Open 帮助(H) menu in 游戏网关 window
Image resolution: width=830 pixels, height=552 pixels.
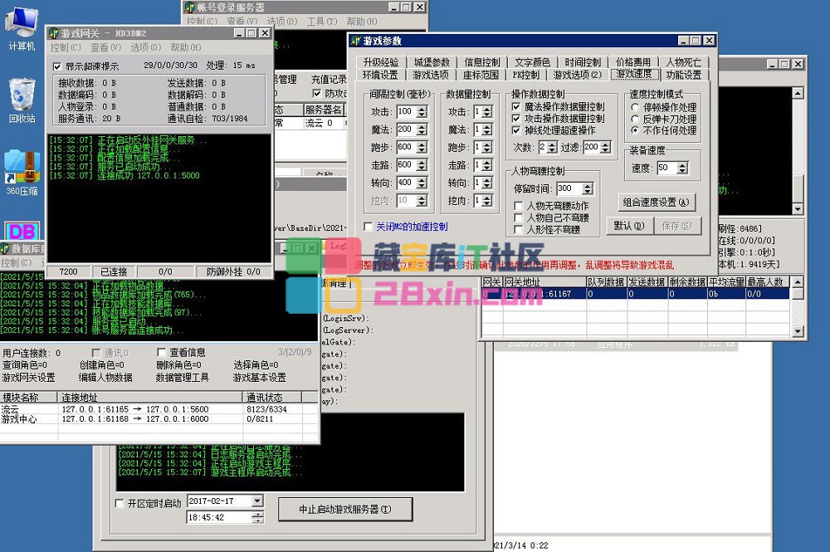click(x=185, y=47)
